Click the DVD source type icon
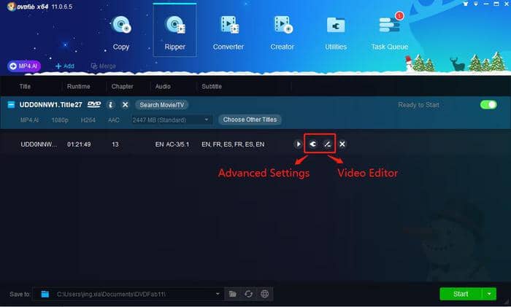 coord(94,104)
